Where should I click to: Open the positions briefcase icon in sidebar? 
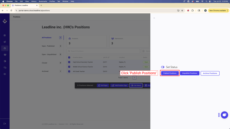pyautogui.click(x=5, y=48)
